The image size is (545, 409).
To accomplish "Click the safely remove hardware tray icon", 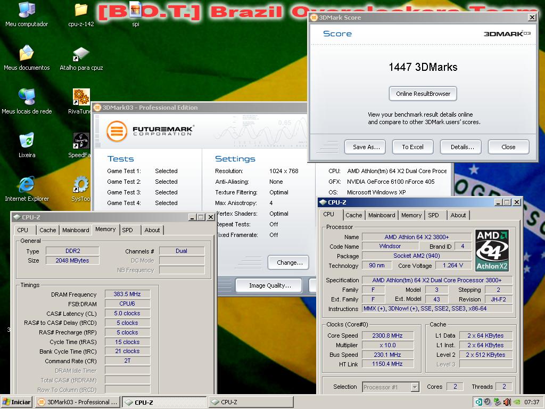I will [x=498, y=402].
